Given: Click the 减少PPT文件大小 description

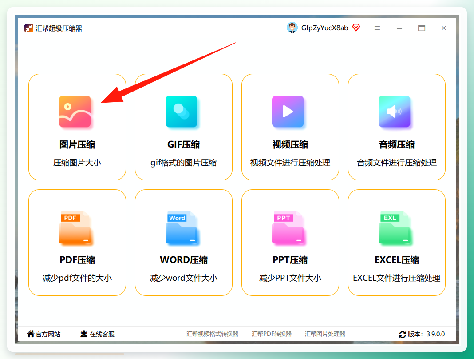Looking at the screenshot, I should 290,278.
